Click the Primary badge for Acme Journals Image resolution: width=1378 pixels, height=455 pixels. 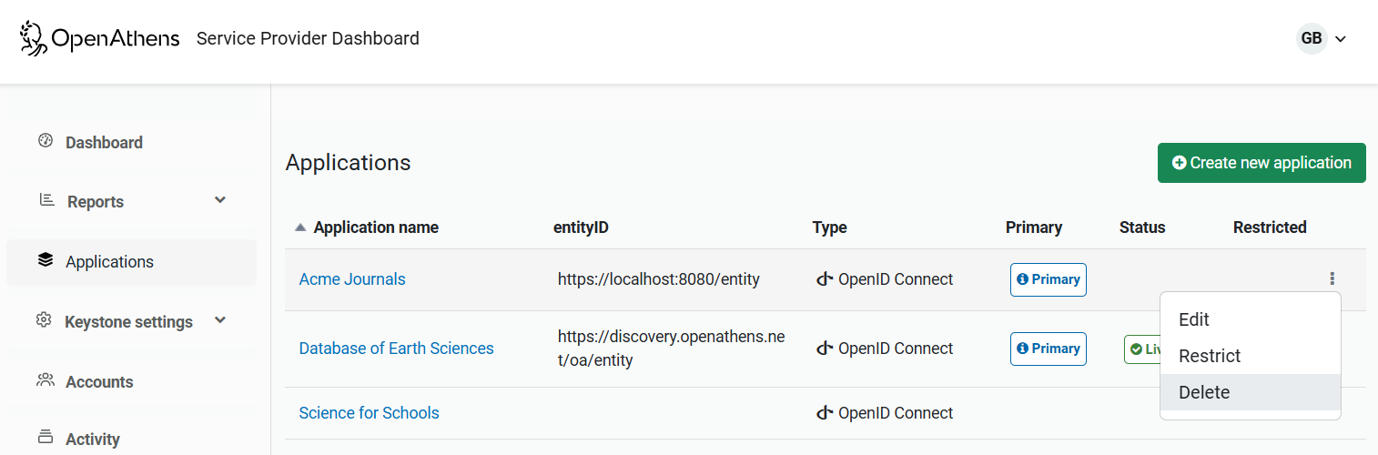(x=1049, y=279)
